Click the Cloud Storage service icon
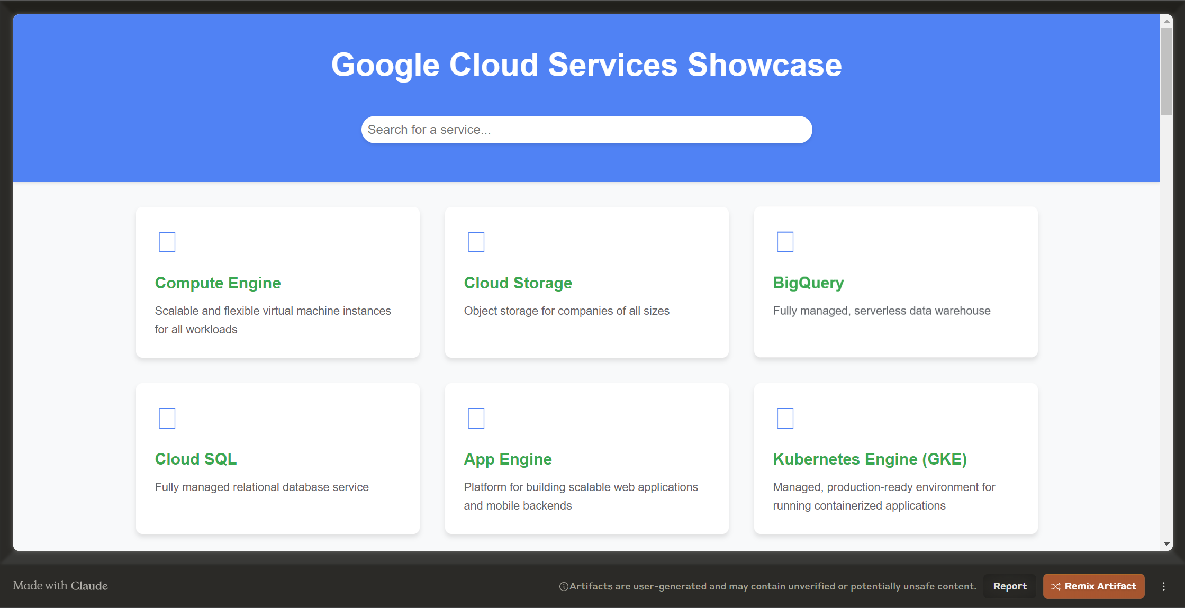 point(476,241)
